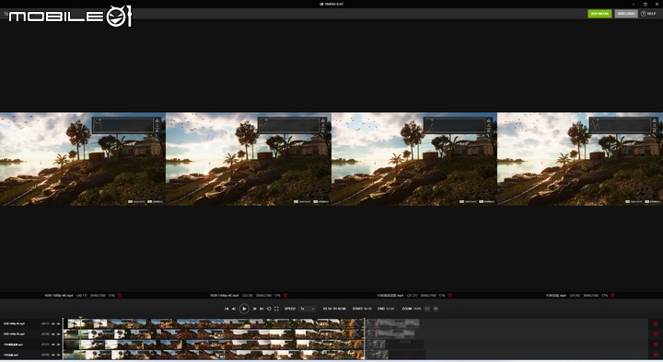Nudge fourth FSR track right on timeline

[x=58, y=355]
